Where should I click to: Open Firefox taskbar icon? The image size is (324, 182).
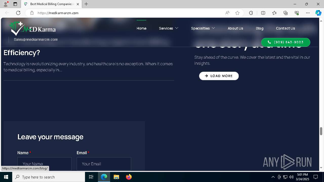(x=129, y=177)
